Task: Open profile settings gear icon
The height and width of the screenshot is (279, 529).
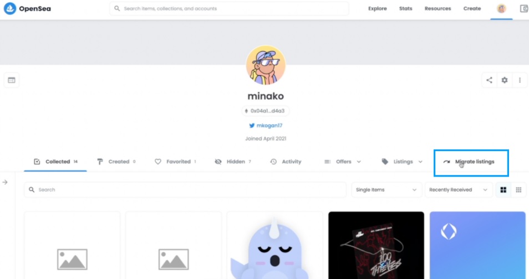Action: (x=505, y=80)
